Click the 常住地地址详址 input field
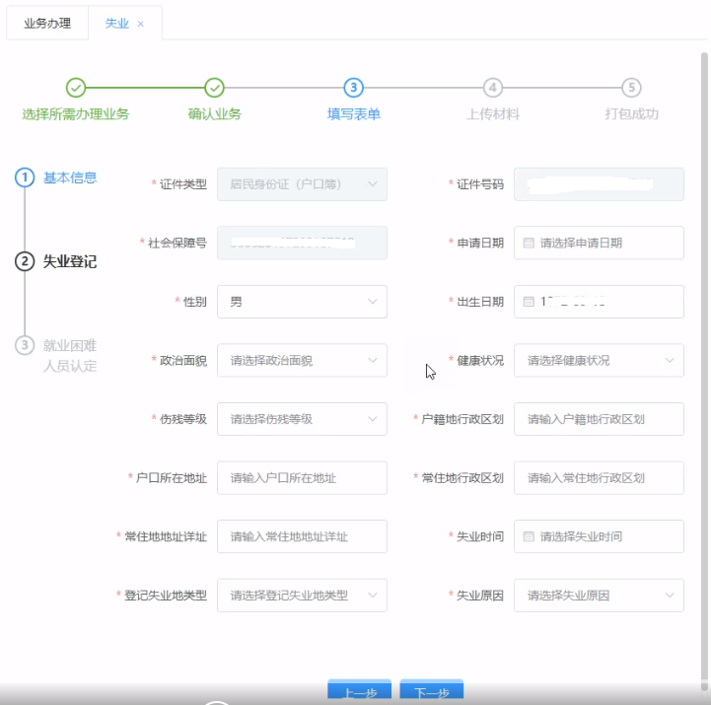The image size is (711, 705). (302, 536)
